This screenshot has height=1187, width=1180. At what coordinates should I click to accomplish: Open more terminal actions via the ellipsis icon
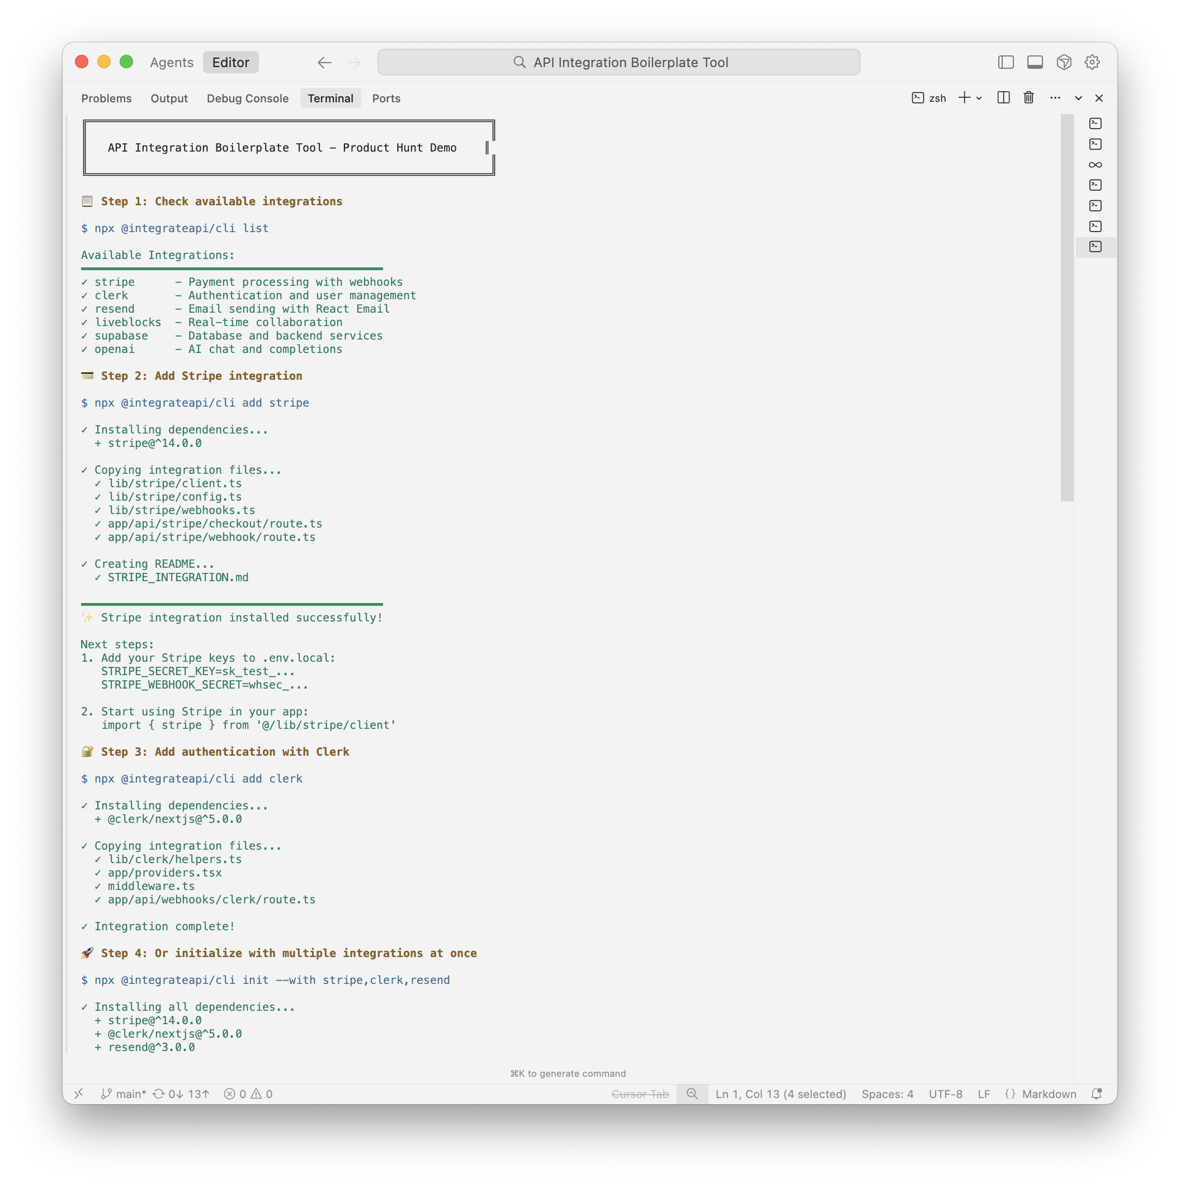coord(1055,98)
